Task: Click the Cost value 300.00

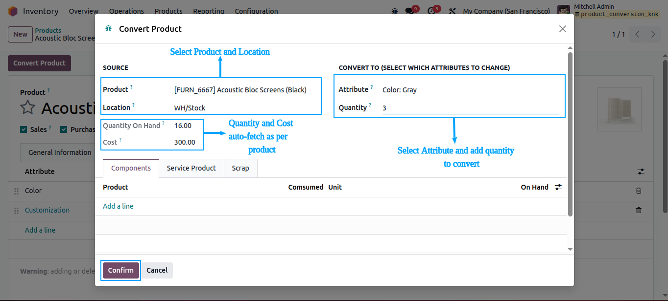Action: 185,142
